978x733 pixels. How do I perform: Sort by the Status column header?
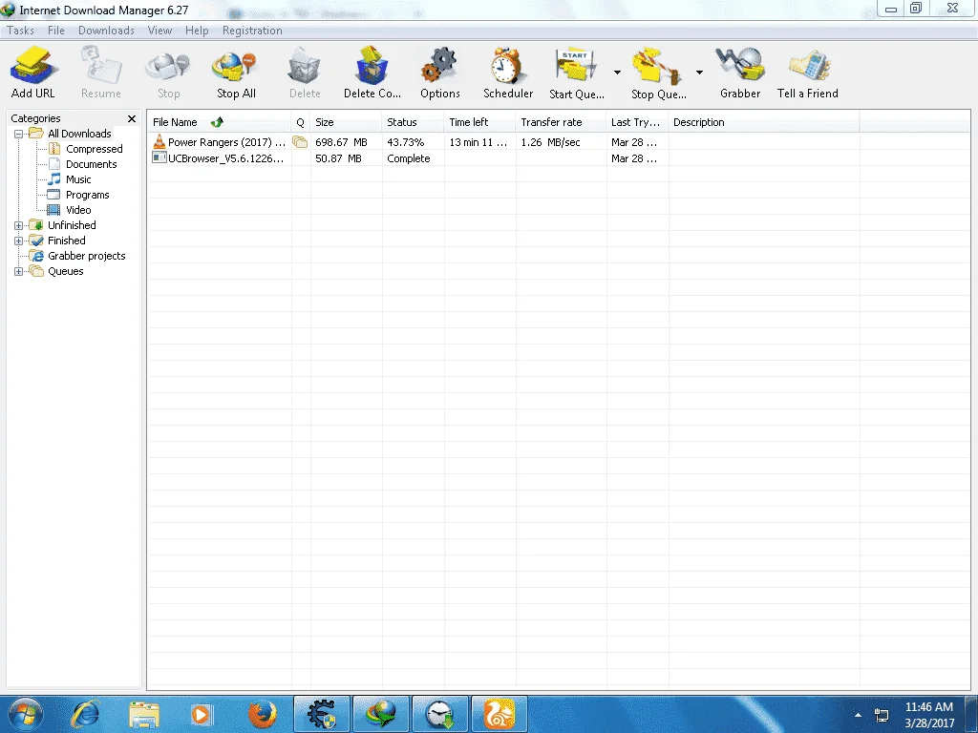(413, 122)
